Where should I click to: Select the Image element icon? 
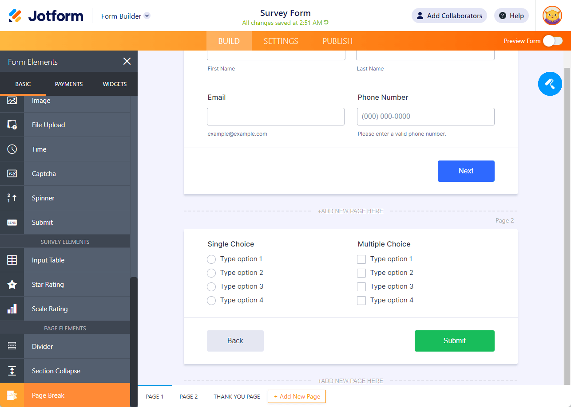click(x=12, y=101)
